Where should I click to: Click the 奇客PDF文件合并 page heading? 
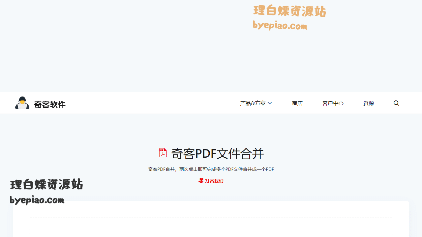[x=218, y=153]
